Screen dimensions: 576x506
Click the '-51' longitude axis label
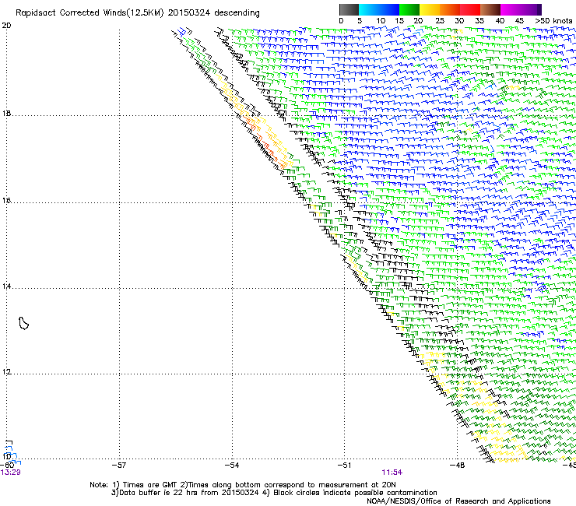344,466
